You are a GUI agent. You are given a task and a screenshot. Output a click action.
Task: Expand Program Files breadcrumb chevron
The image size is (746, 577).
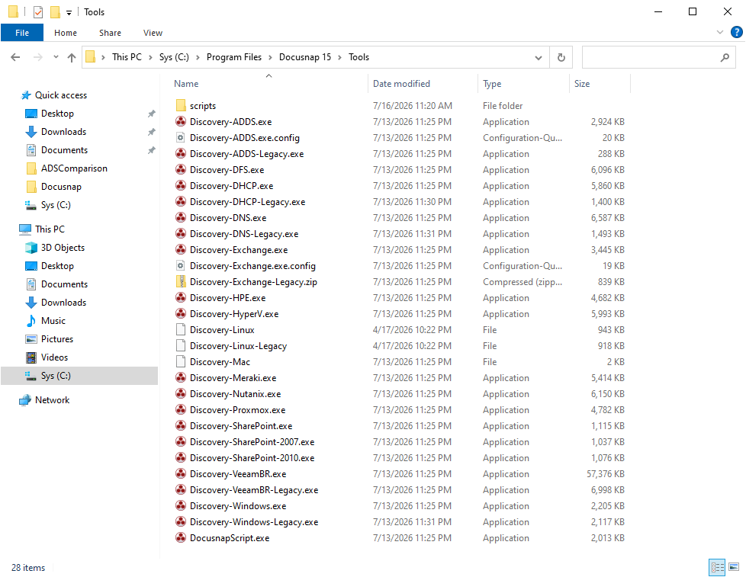(x=270, y=57)
